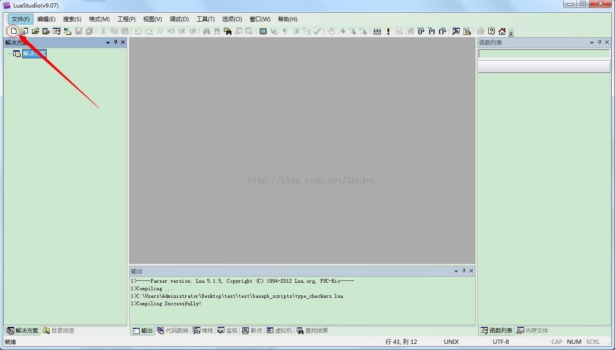Image resolution: width=615 pixels, height=350 pixels.
Task: Toggle pin on 解决方案 panel
Action: (x=116, y=42)
